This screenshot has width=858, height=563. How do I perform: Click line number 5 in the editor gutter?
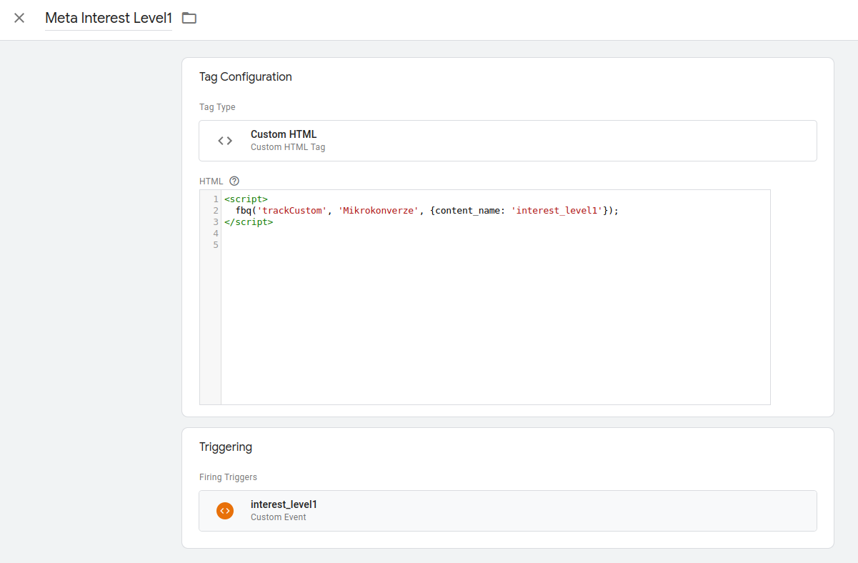coord(215,245)
